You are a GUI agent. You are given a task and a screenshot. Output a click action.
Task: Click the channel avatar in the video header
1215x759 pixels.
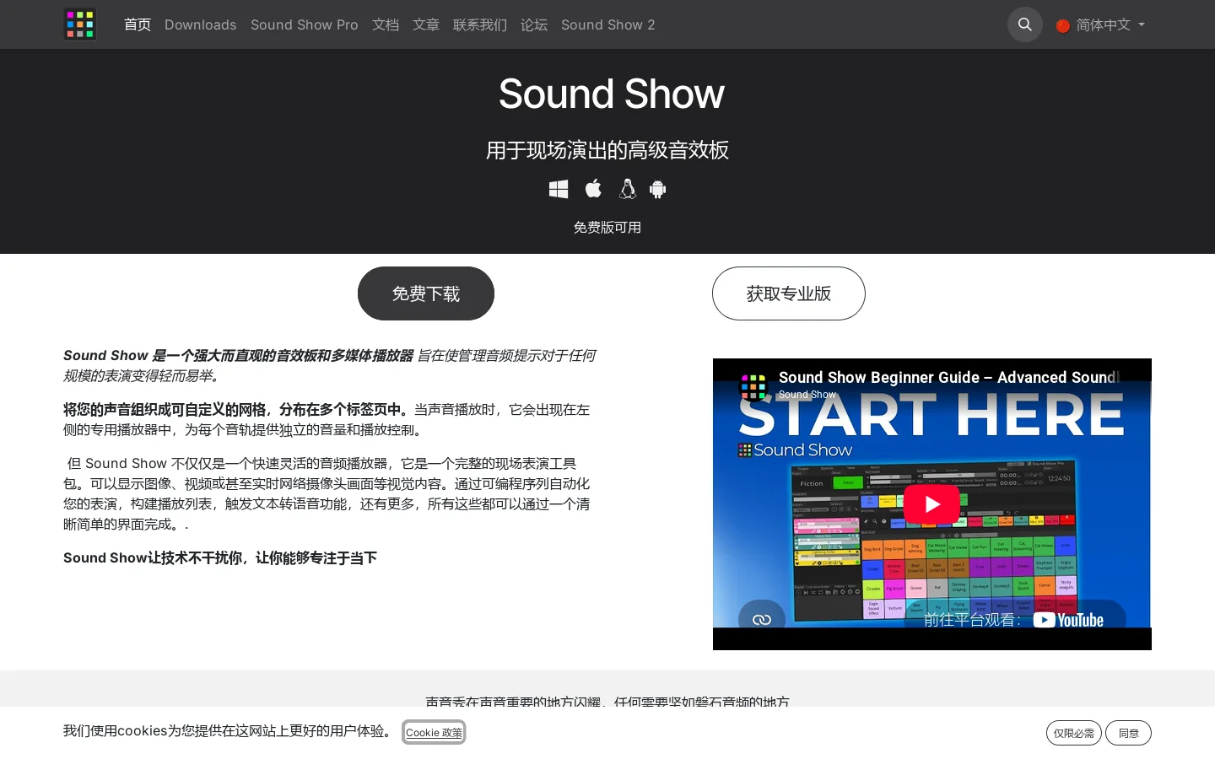tap(753, 386)
